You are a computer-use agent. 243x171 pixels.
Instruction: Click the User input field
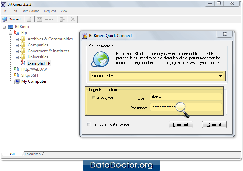186,97
